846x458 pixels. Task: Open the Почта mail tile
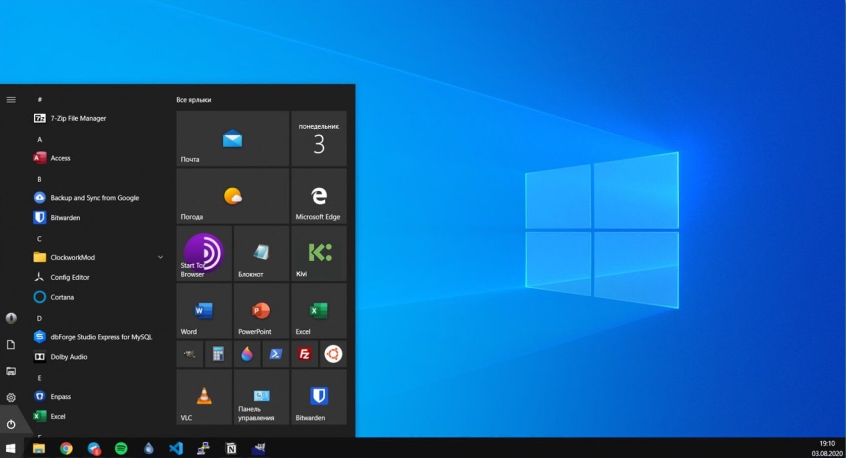click(x=233, y=139)
